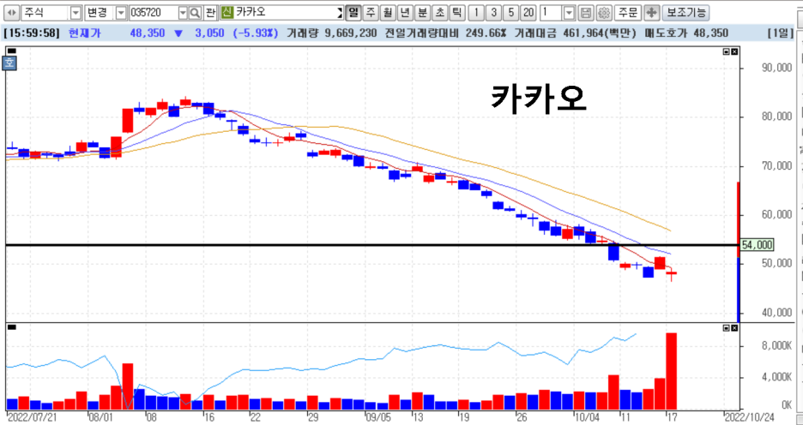This screenshot has width=803, height=425.
Task: Select the 초 second chart period
Action: (x=440, y=12)
